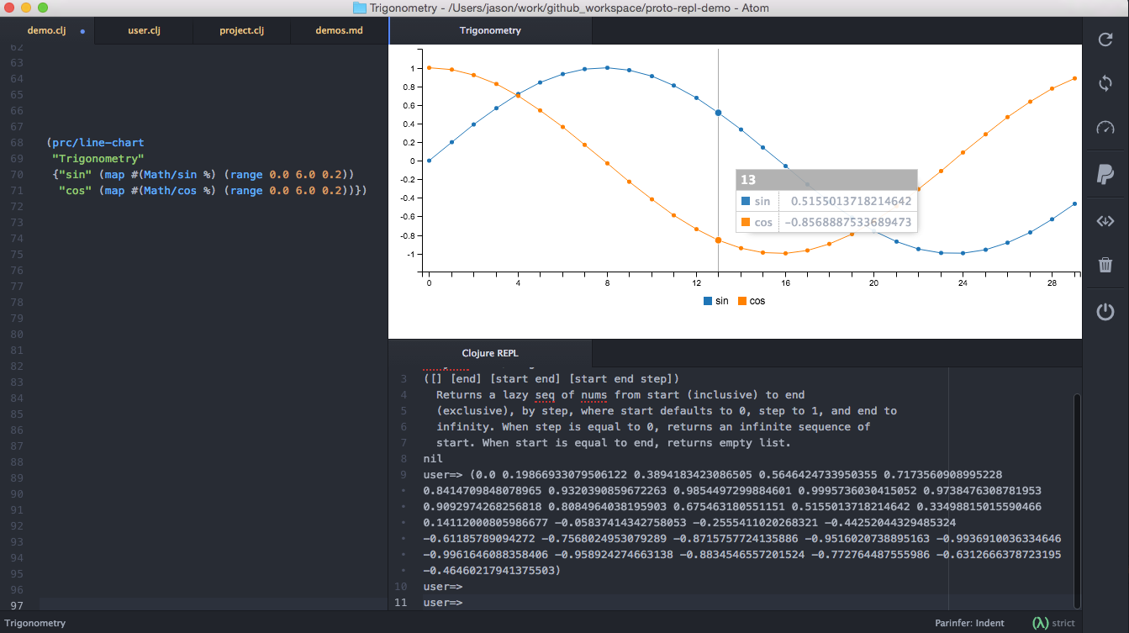Click highlighted sin data point at x 13
Screen dimensions: 1129x633
click(718, 113)
